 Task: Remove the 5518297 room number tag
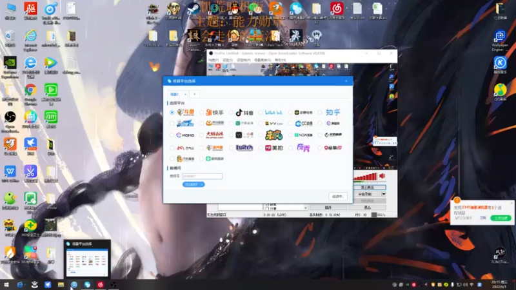(x=201, y=185)
